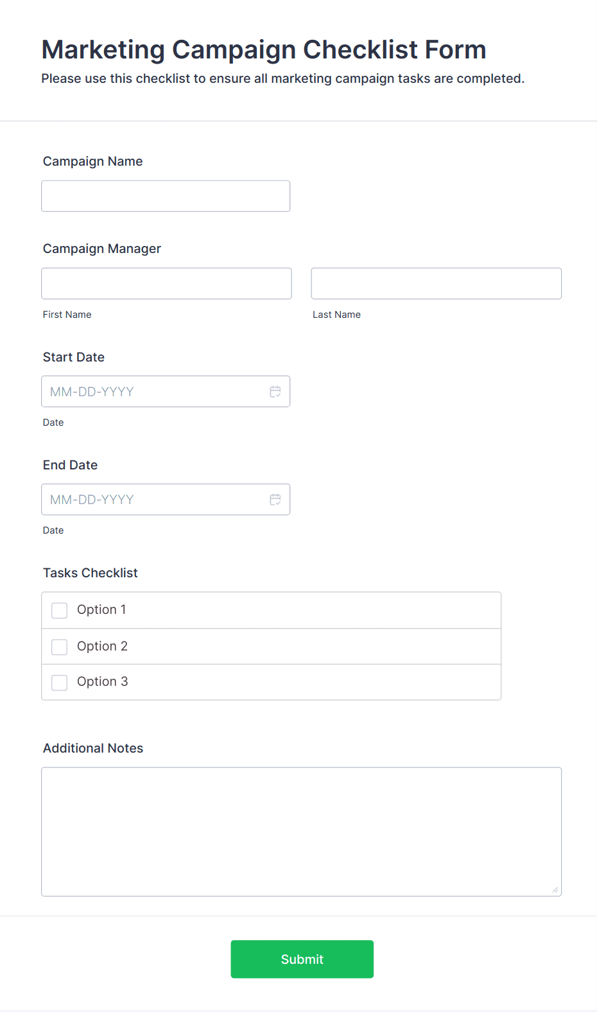Select the Last Name input box

coord(436,283)
